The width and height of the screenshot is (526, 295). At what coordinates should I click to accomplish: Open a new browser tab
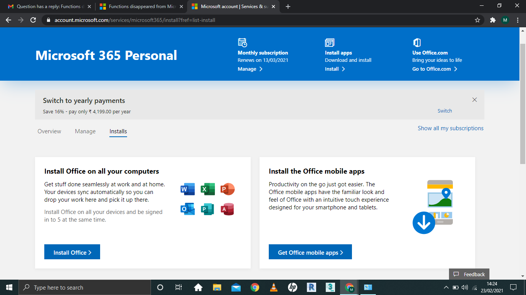coord(288,7)
